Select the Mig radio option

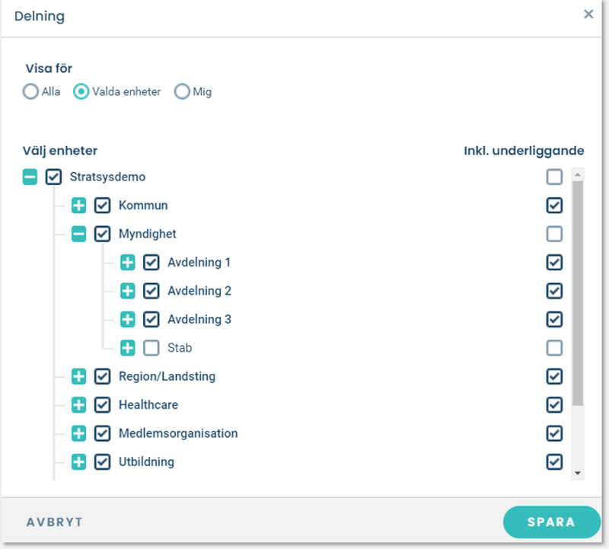tap(182, 92)
